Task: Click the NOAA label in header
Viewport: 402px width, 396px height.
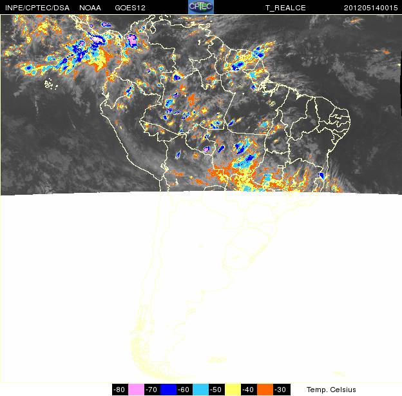Action: (90, 8)
